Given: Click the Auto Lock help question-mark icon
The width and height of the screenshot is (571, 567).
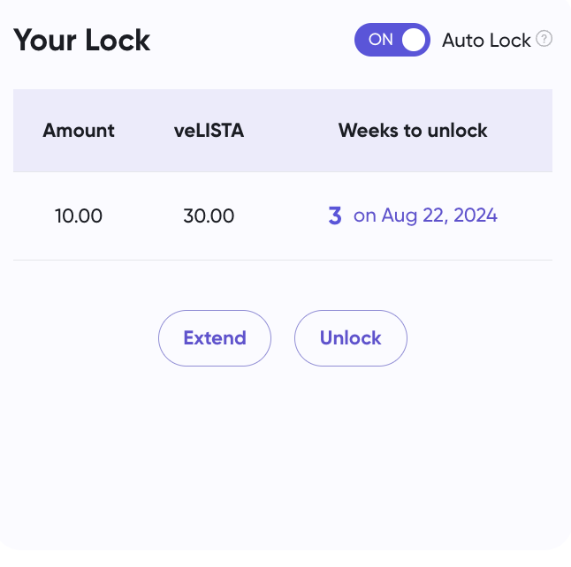Looking at the screenshot, I should coord(544,39).
